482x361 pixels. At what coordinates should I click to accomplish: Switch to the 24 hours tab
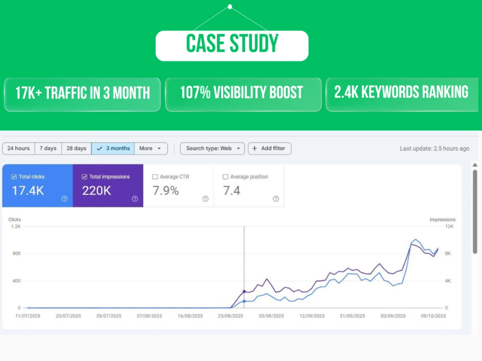click(18, 148)
